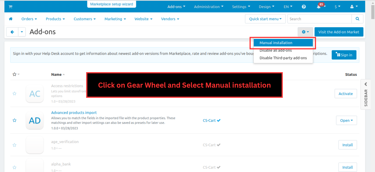Open the help question mark icon
The width and height of the screenshot is (375, 172).
(x=304, y=7)
